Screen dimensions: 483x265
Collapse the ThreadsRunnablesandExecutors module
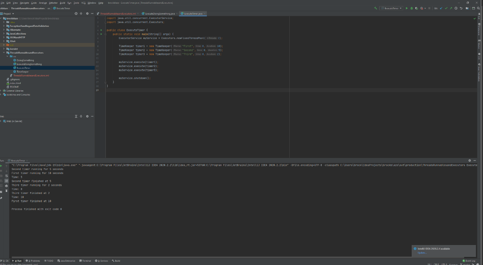4,53
